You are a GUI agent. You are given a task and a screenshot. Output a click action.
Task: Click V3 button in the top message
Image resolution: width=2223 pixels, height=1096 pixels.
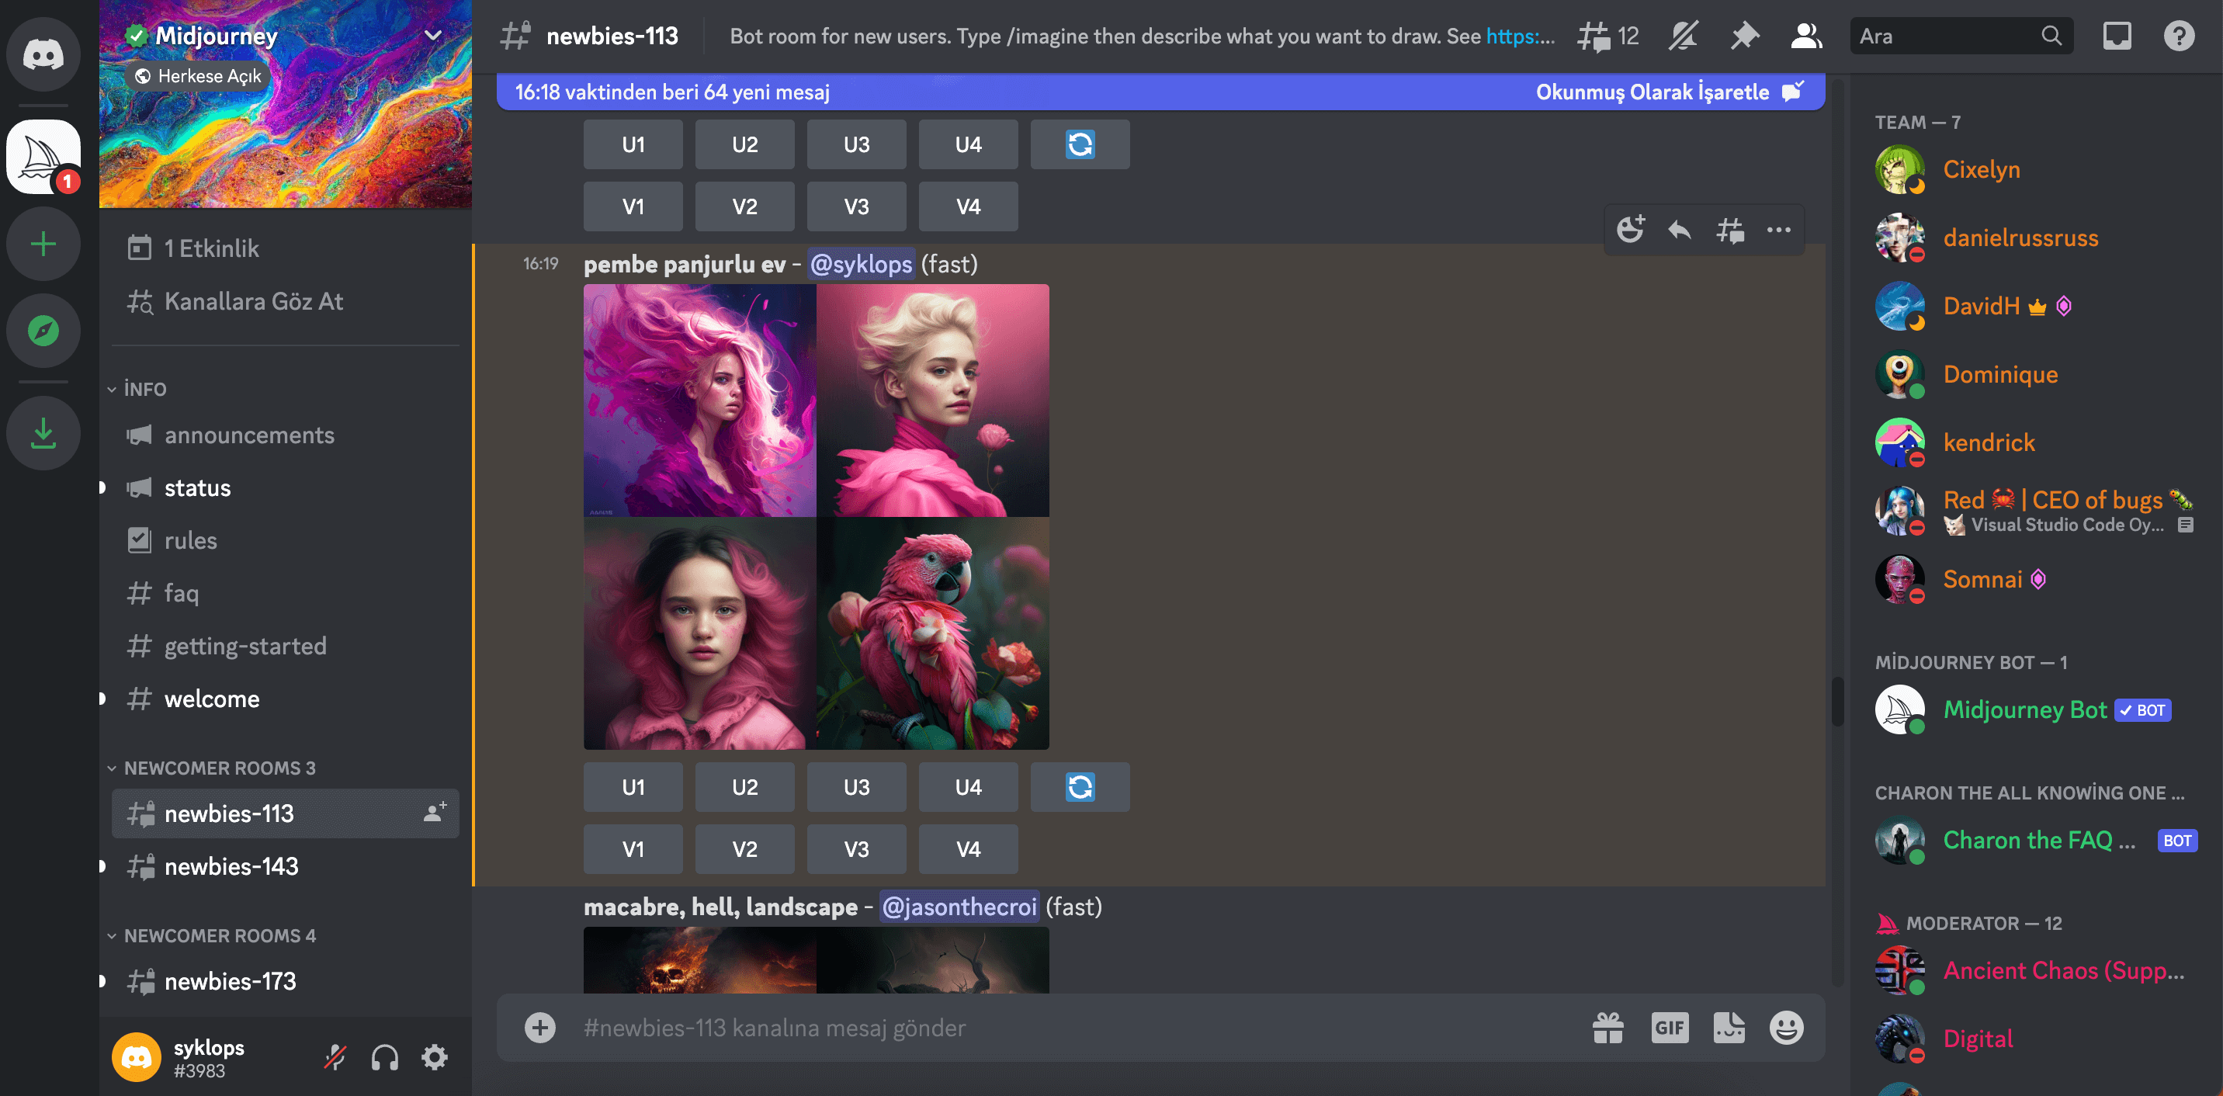point(856,206)
